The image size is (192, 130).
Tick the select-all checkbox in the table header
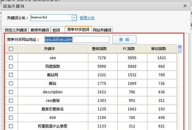pyautogui.click(x=11, y=49)
